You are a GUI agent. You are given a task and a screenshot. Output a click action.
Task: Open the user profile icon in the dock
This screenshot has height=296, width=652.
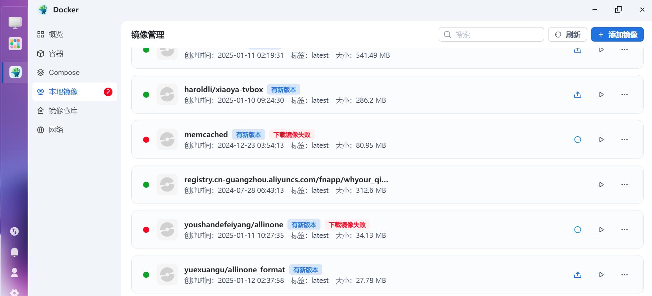(14, 273)
